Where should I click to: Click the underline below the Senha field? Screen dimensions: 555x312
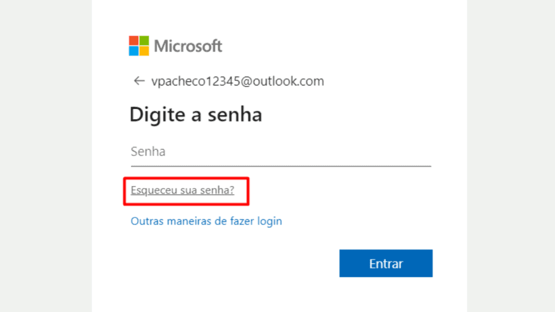280,166
